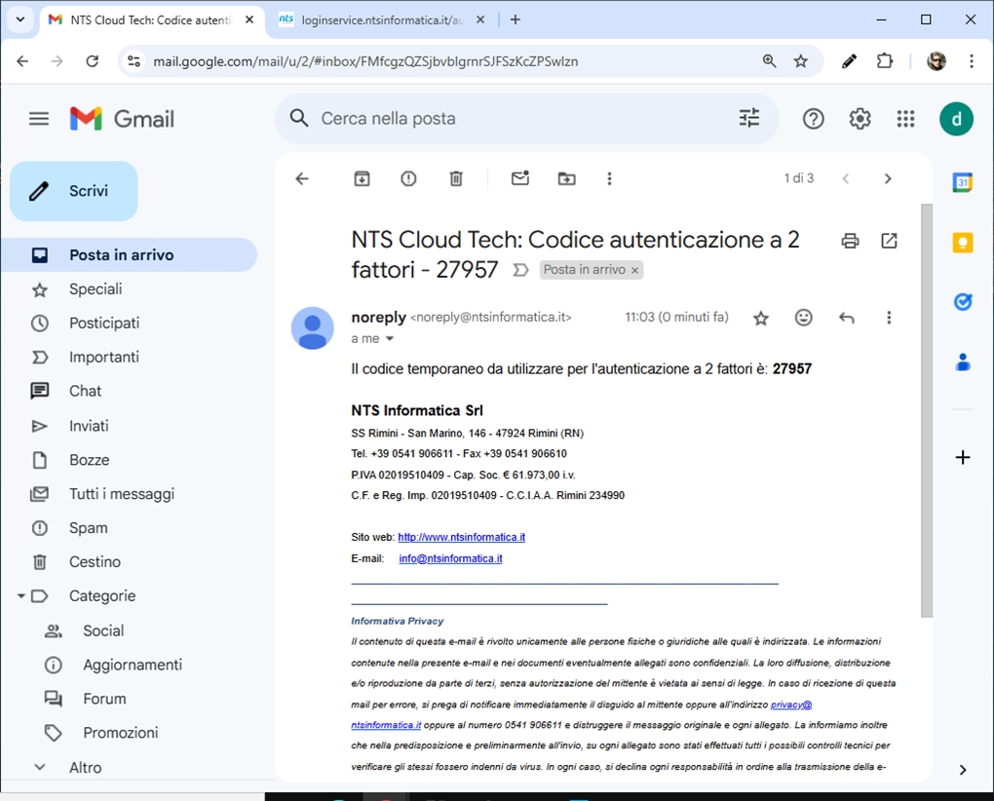This screenshot has height=801, width=994.
Task: Open Google apps grid icon
Action: click(x=906, y=119)
